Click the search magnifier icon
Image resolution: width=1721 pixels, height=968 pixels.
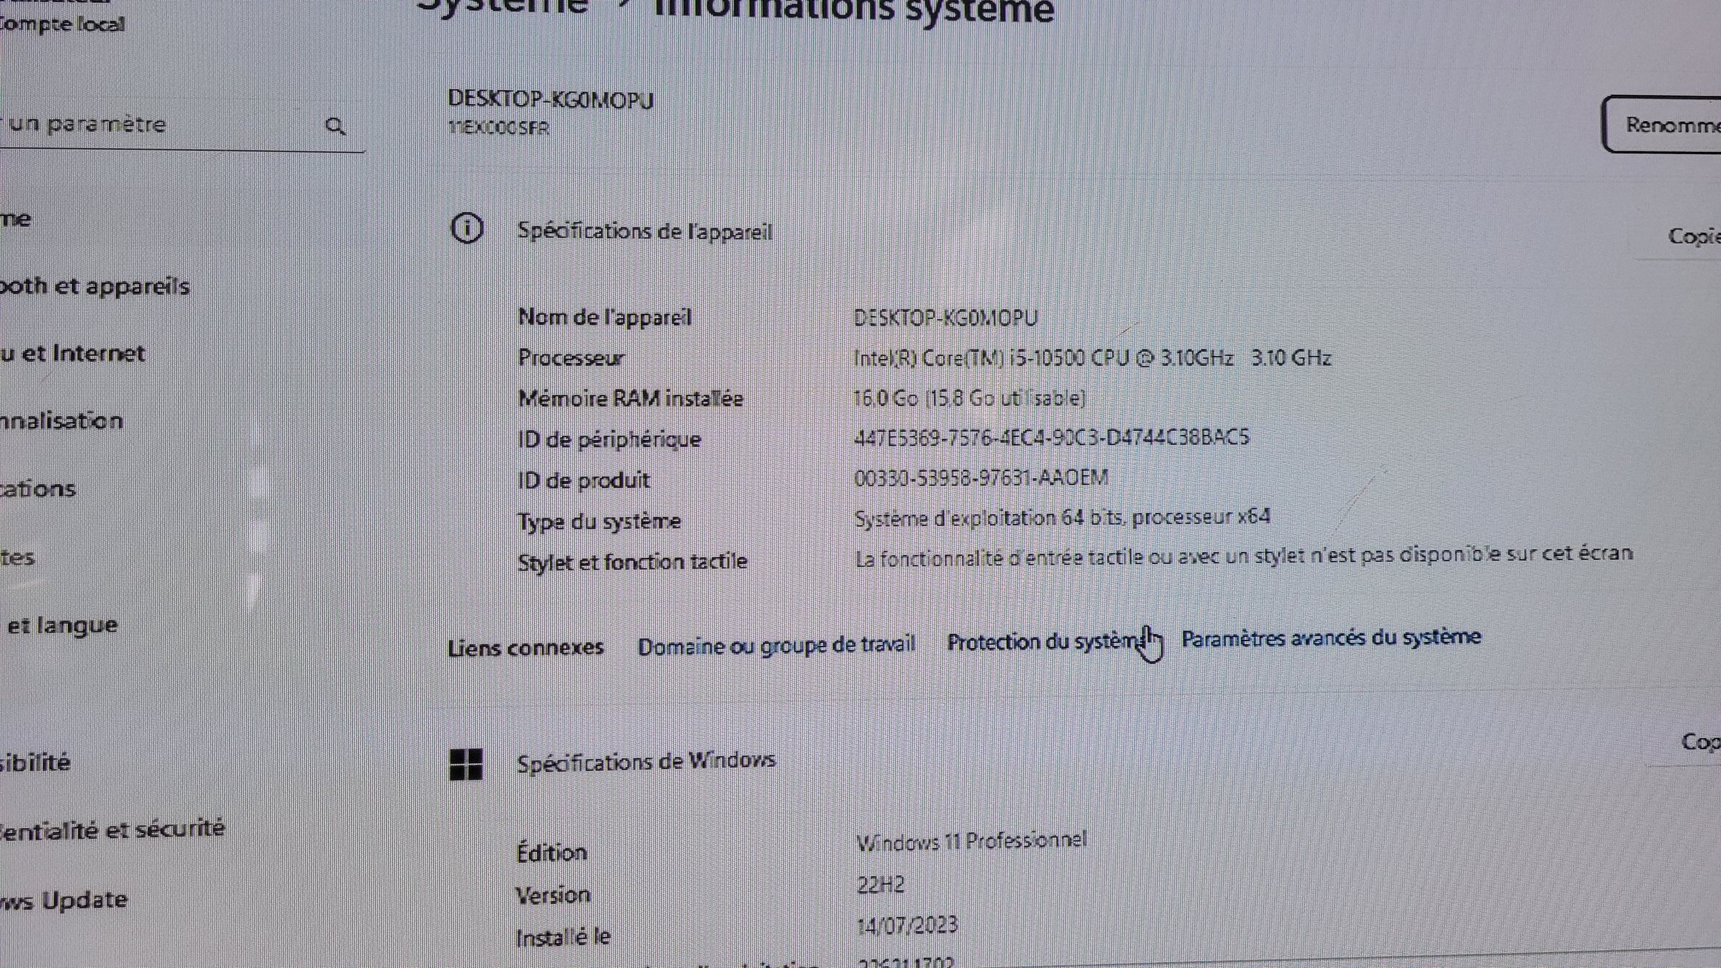coord(335,126)
